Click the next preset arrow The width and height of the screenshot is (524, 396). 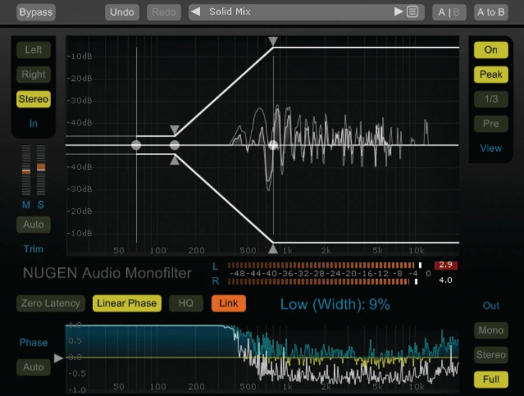398,12
